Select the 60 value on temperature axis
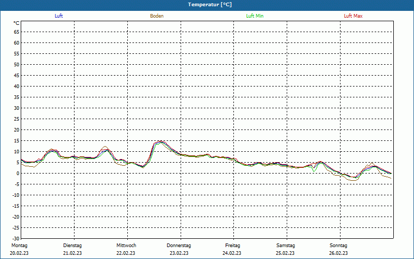Viewport: 414px width, 259px height. click(x=17, y=43)
